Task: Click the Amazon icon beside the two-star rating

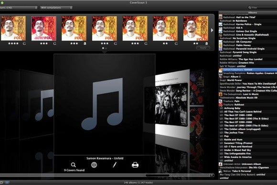Action: (x=206, y=43)
